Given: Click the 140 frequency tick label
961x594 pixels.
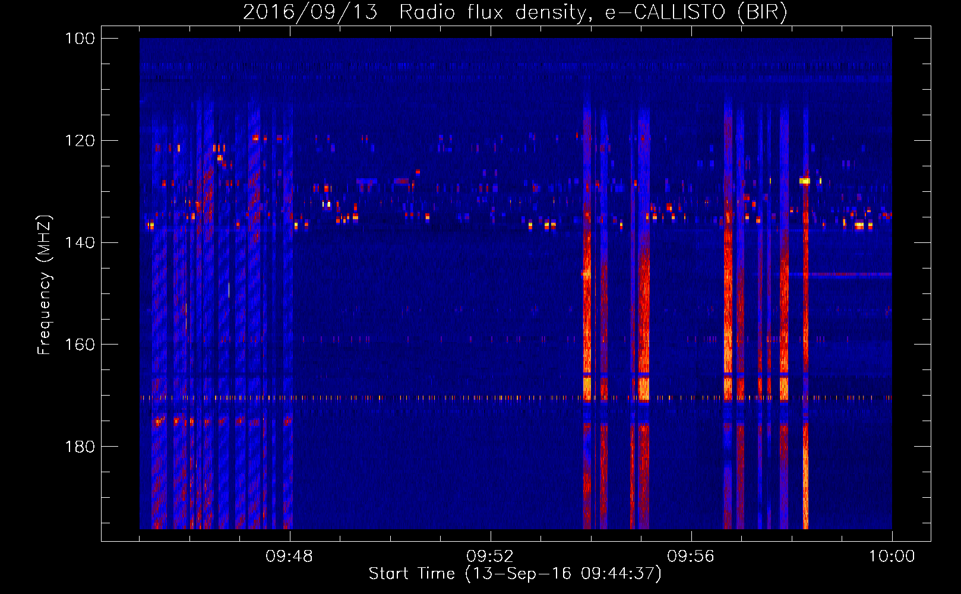Looking at the screenshot, I should (80, 242).
